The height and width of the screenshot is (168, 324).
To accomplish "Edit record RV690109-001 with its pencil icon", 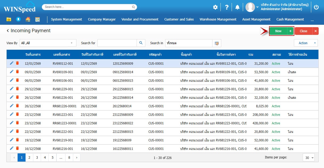I will coord(11,72).
